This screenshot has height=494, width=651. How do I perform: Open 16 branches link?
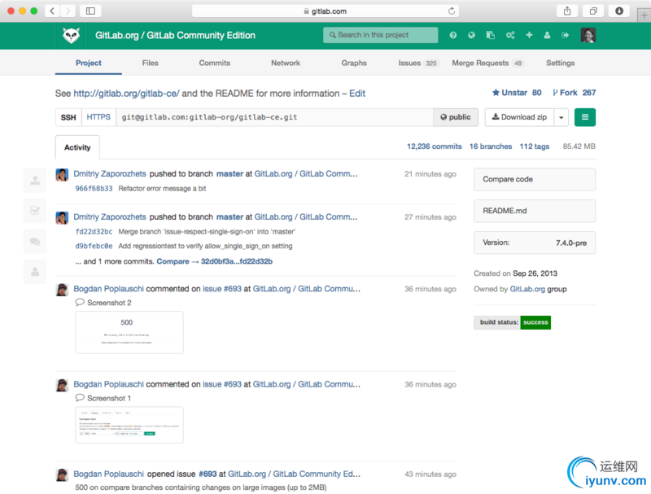pos(491,146)
